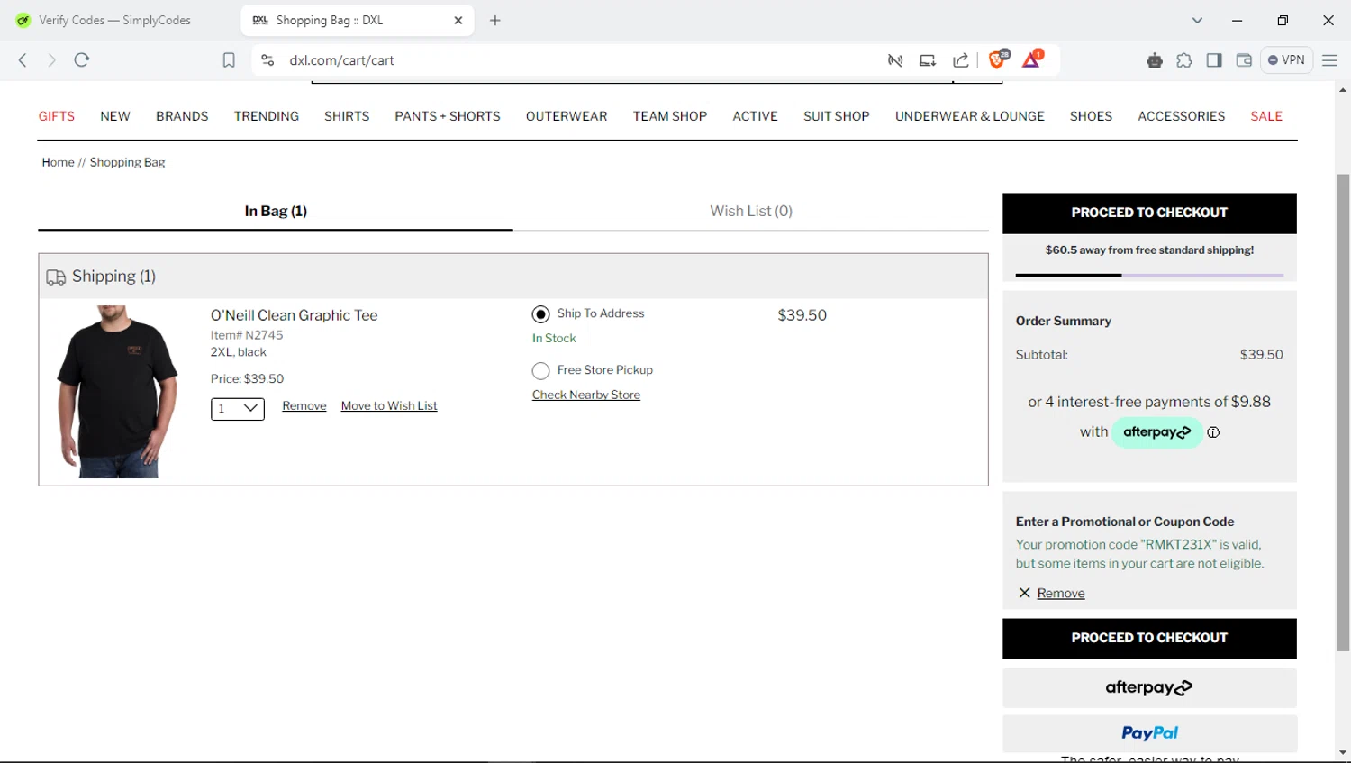The height and width of the screenshot is (763, 1351).
Task: Open TRENDING menu
Action: pos(267,116)
